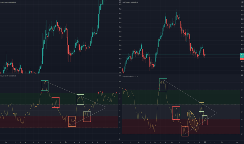Click the Aug label on the left time axis
This screenshot has width=244, height=144.
coord(46,142)
